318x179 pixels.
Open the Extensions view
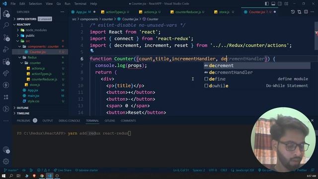(6, 61)
